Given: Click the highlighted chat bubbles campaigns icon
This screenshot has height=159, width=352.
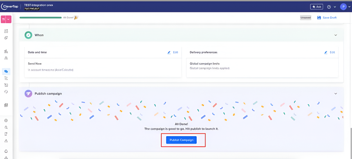Looking at the screenshot, I should click(6, 71).
